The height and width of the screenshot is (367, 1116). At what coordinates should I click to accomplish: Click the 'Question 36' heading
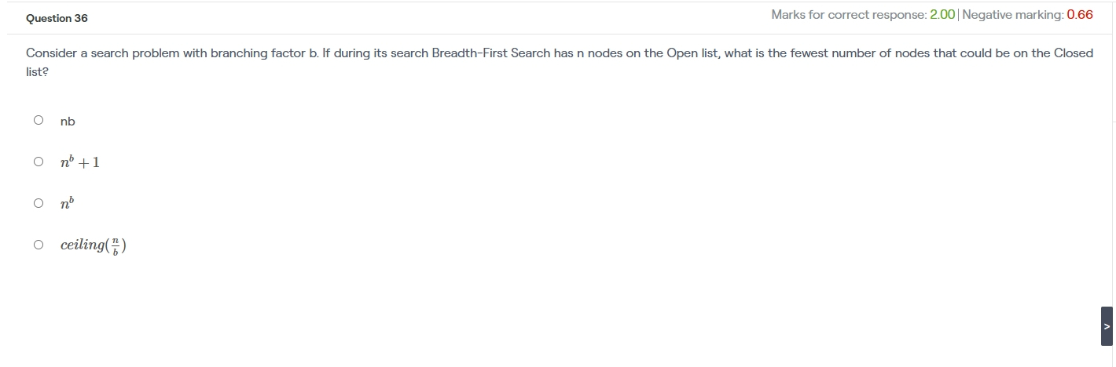pyautogui.click(x=57, y=18)
